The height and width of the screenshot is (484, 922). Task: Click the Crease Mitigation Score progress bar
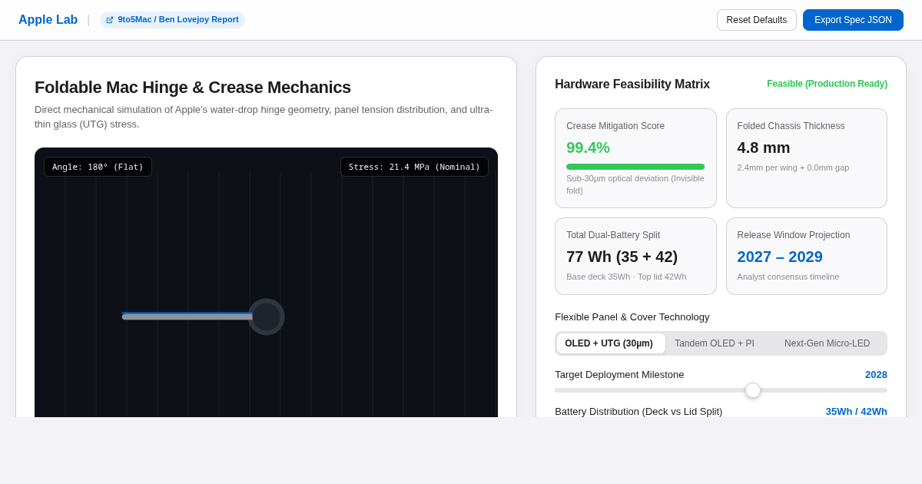click(635, 167)
